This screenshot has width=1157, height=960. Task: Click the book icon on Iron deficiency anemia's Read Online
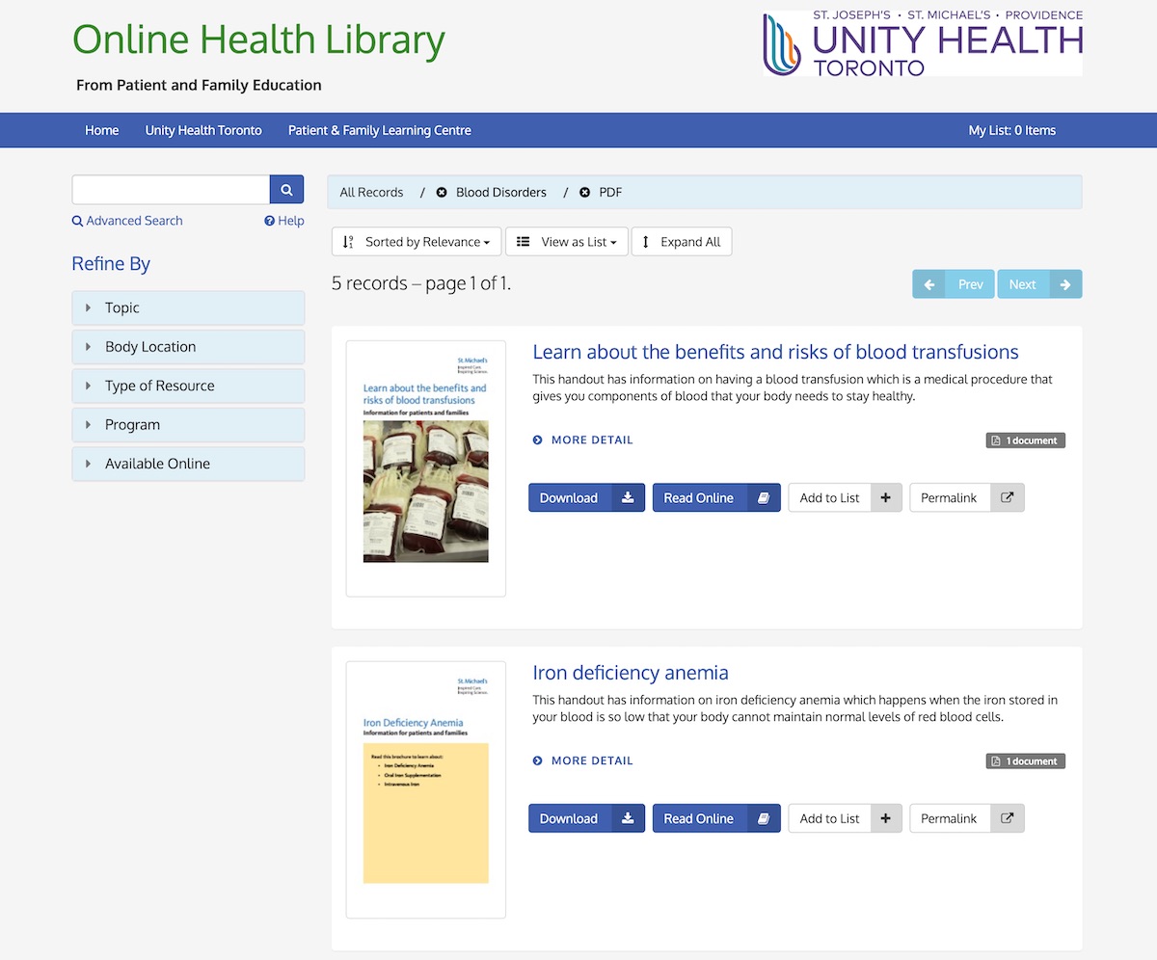(x=765, y=817)
